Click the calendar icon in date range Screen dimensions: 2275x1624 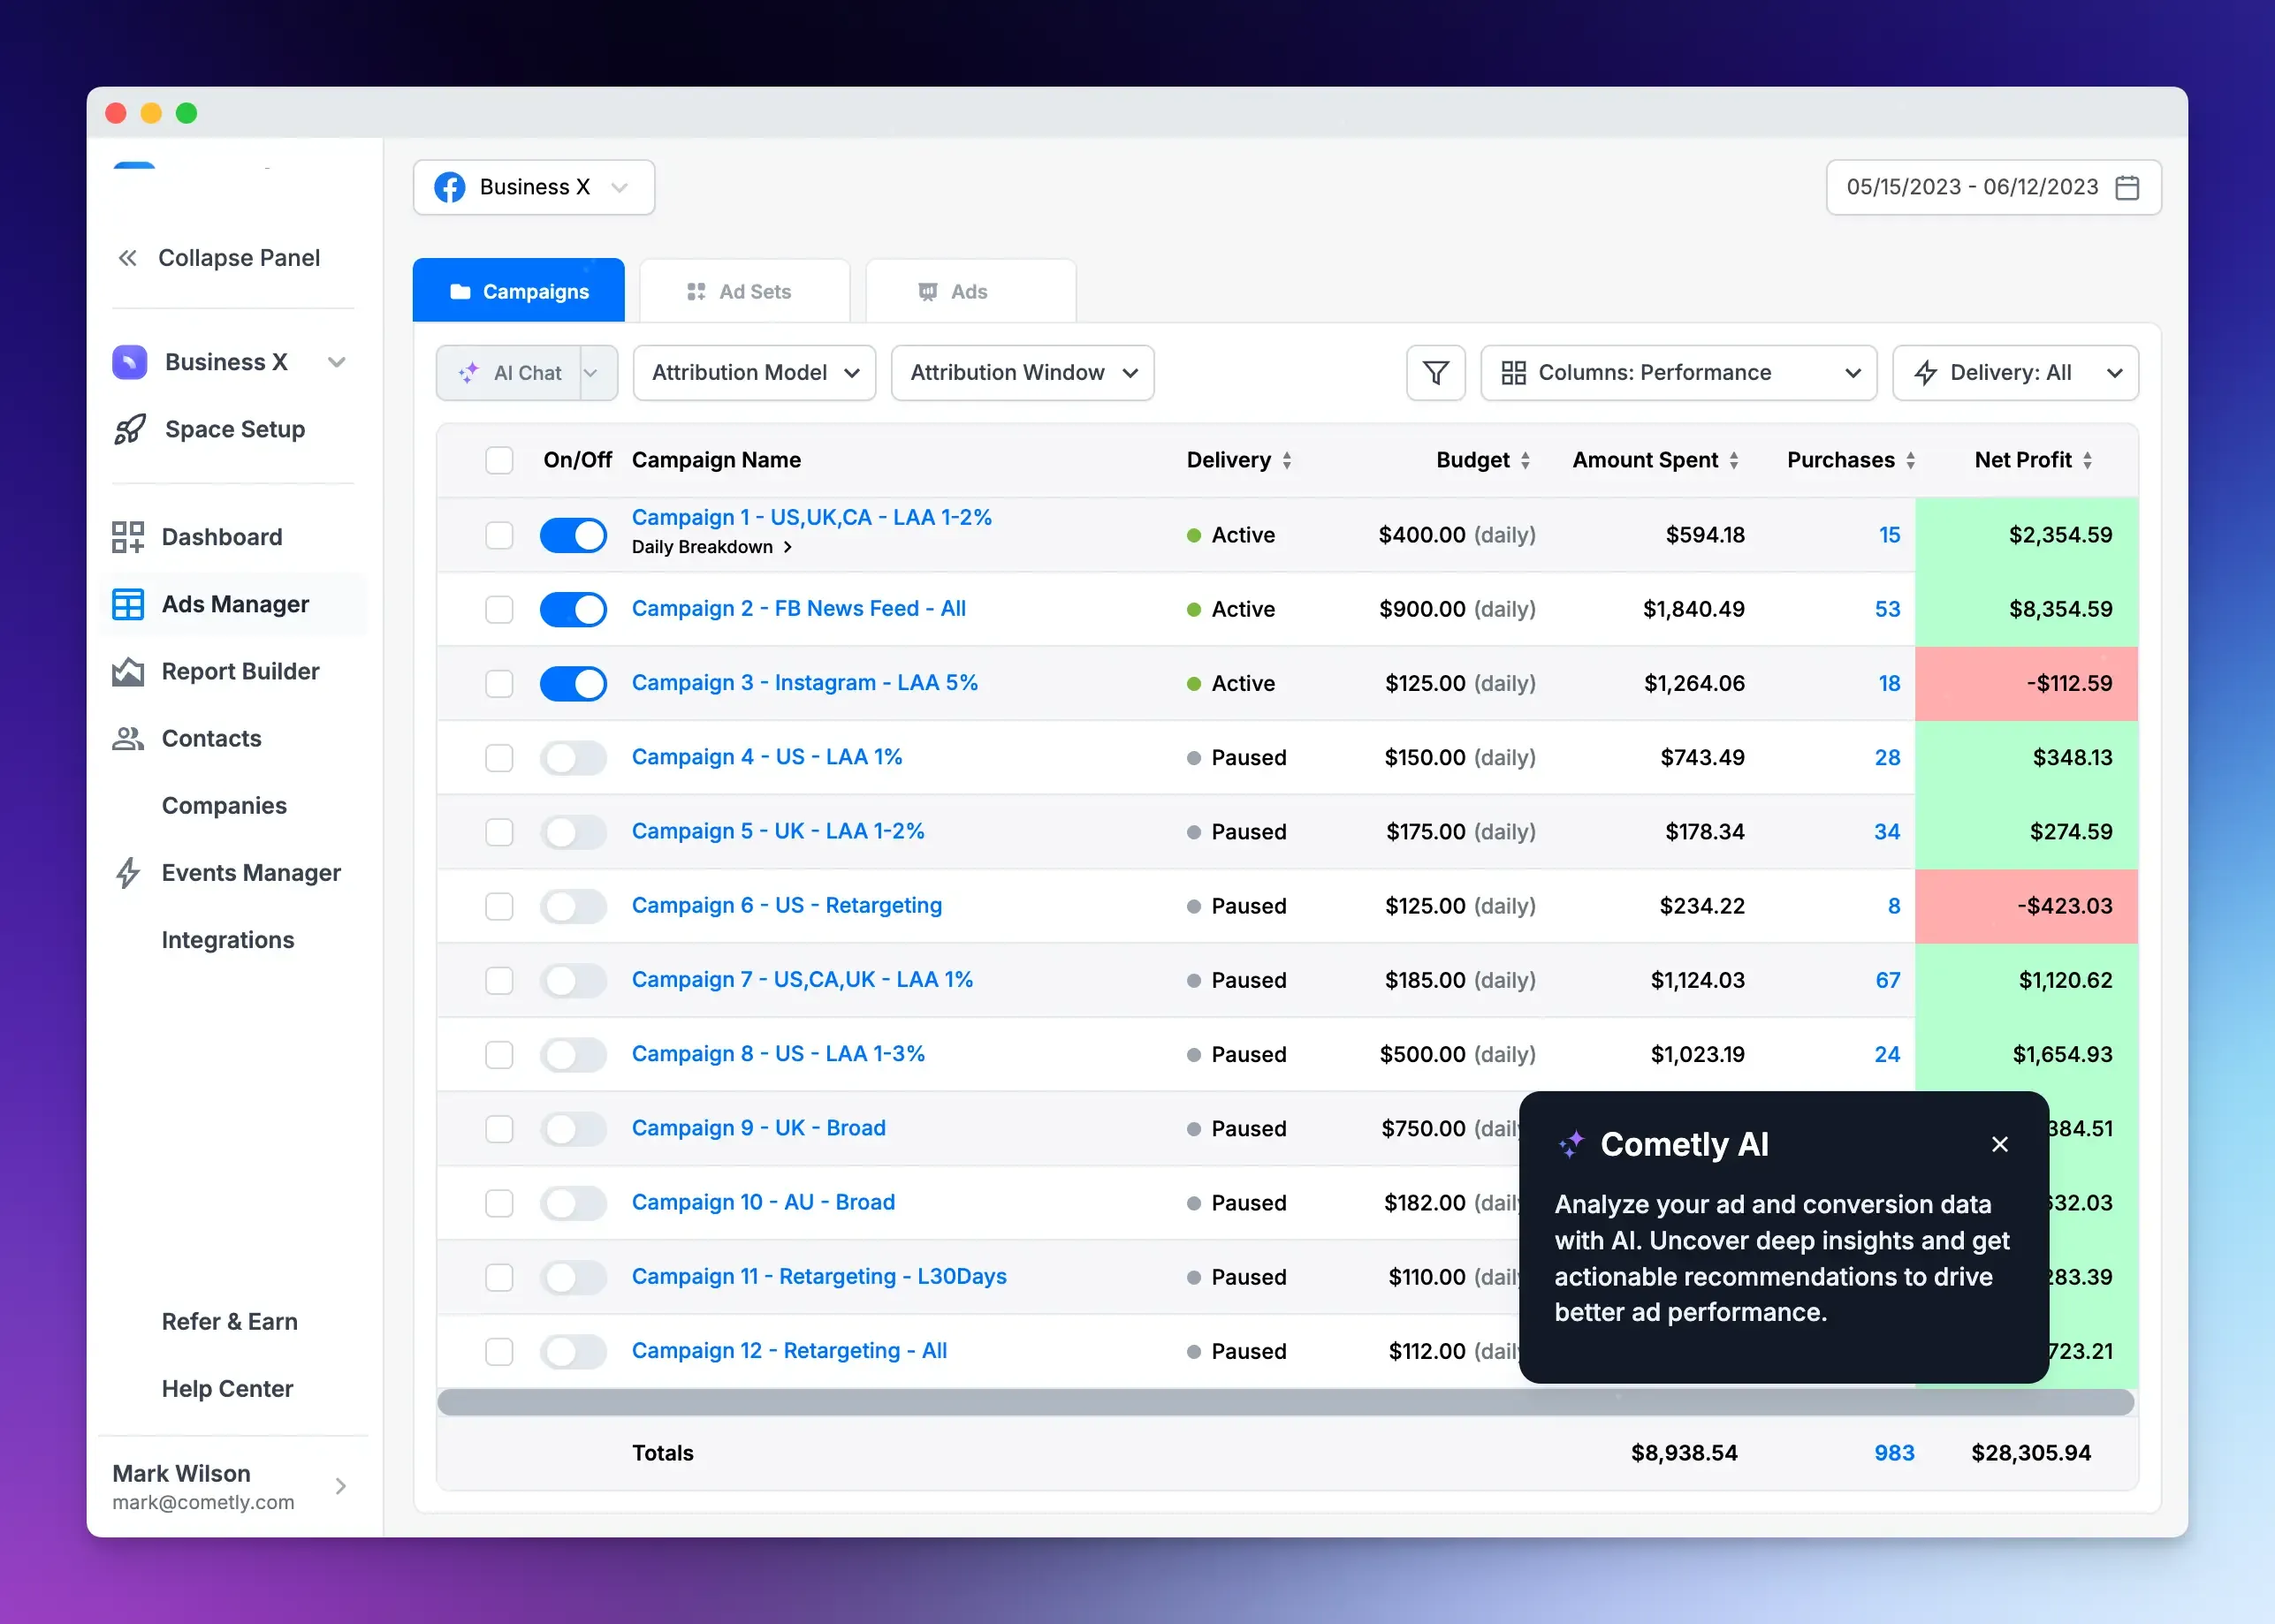click(2127, 187)
